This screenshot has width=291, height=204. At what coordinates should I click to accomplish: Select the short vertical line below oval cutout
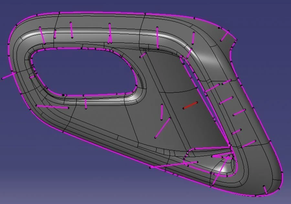[x=86, y=104]
